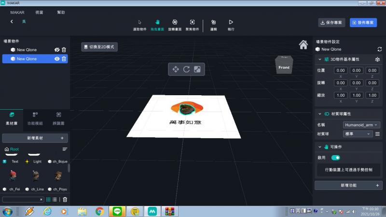The image size is (386, 217).
Task: Hide the selected New Qlone object
Action: 56,59
